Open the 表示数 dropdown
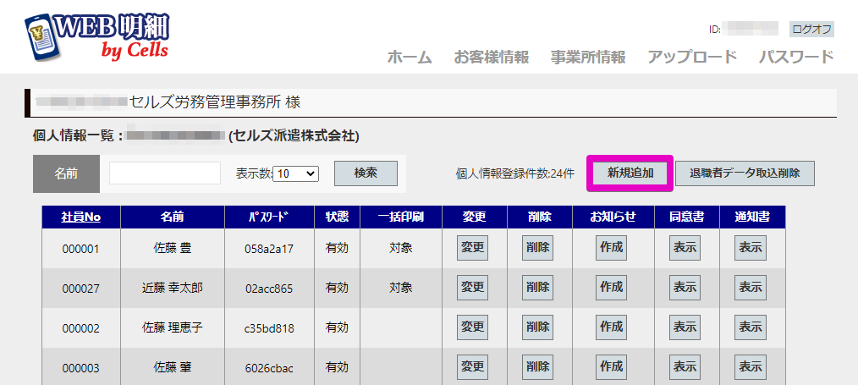Screen dimensions: 858x385 tap(295, 174)
